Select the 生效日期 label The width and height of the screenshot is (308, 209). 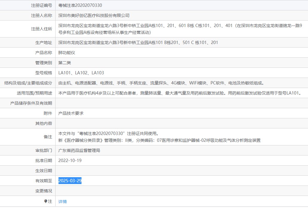tap(44, 171)
